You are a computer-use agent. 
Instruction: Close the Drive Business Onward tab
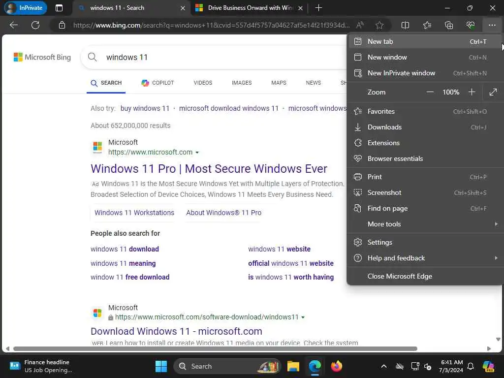click(x=300, y=8)
